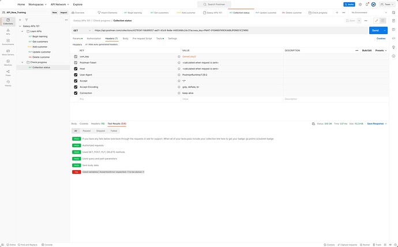Click the copy response icon beside Status
This screenshot has width=398, height=247.
(313, 124)
